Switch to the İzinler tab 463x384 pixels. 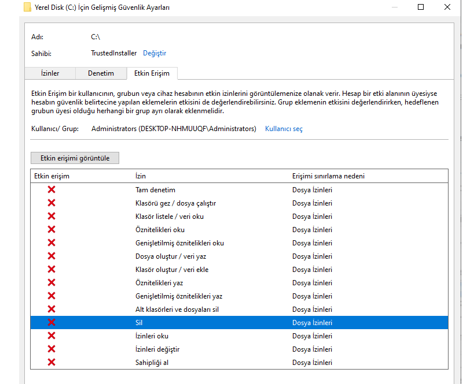(50, 73)
